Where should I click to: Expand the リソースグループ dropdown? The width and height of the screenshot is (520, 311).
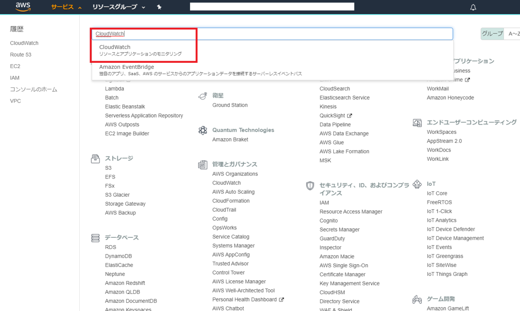click(119, 7)
